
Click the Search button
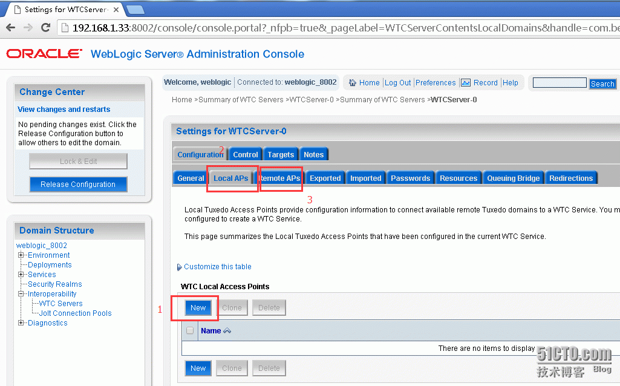[x=602, y=83]
